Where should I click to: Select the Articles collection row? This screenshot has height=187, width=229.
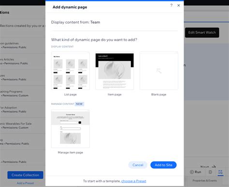click(x=23, y=61)
